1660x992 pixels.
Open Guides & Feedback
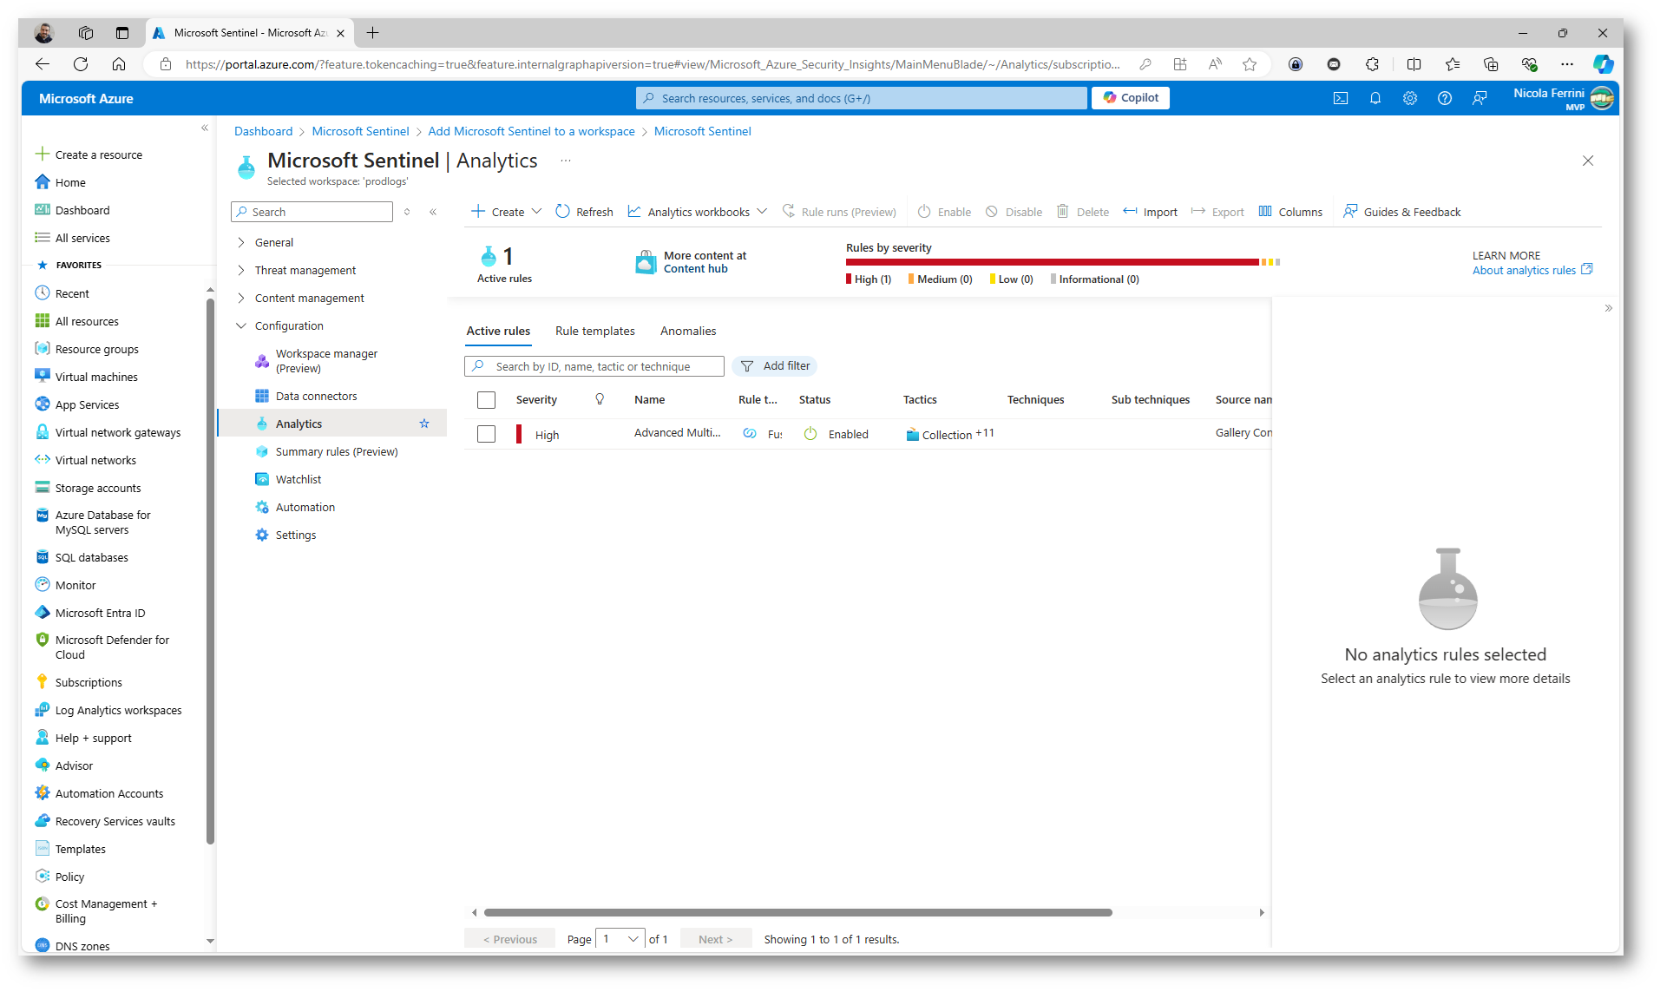tap(1402, 212)
